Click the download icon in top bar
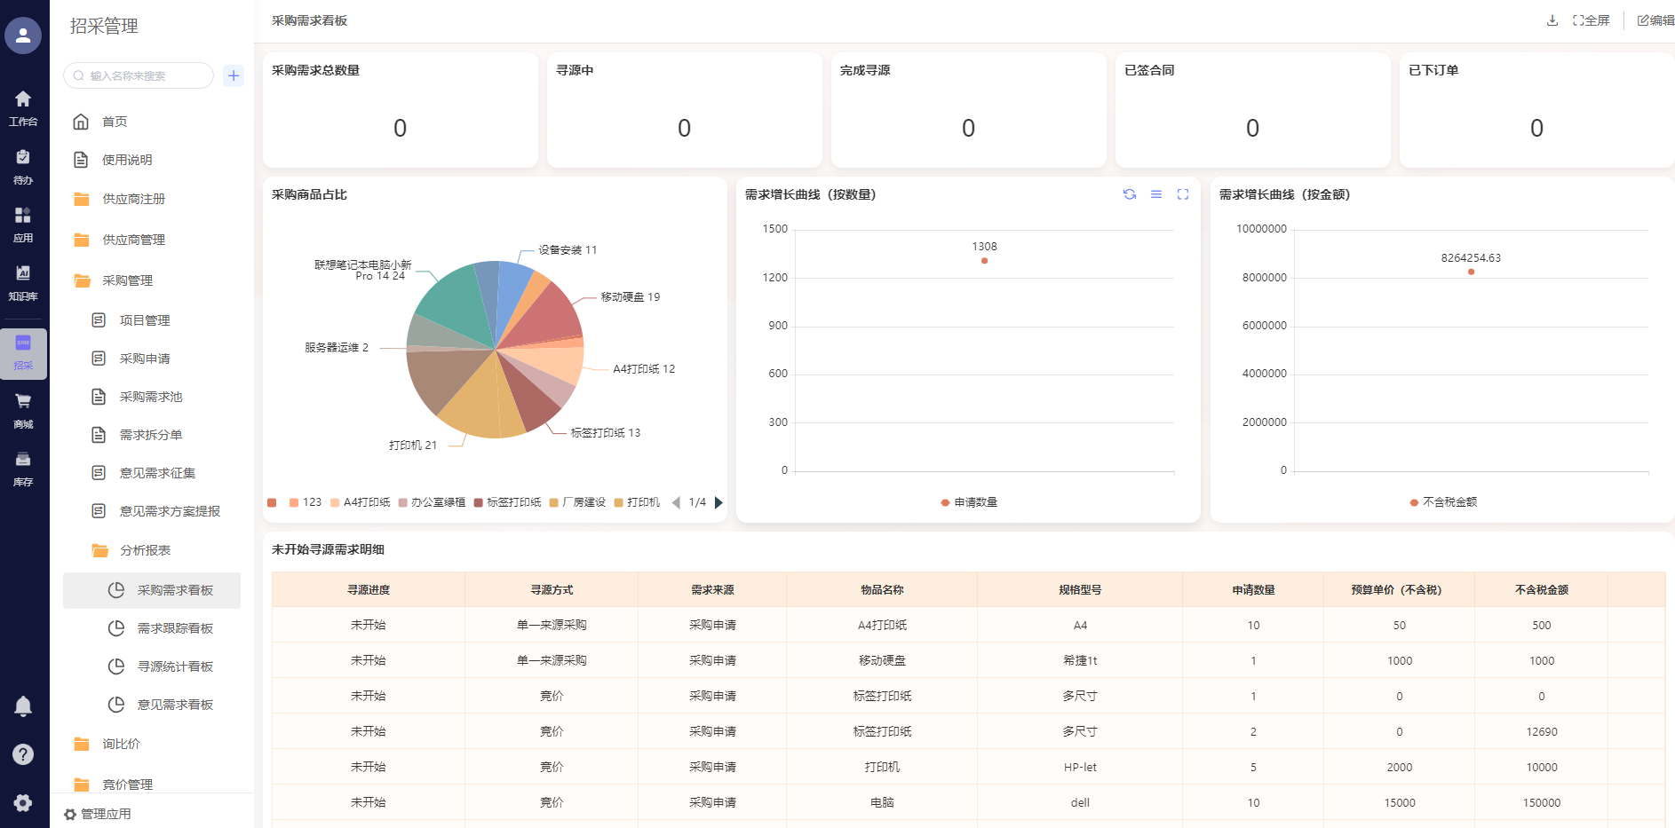Viewport: 1675px width, 828px height. tap(1552, 20)
